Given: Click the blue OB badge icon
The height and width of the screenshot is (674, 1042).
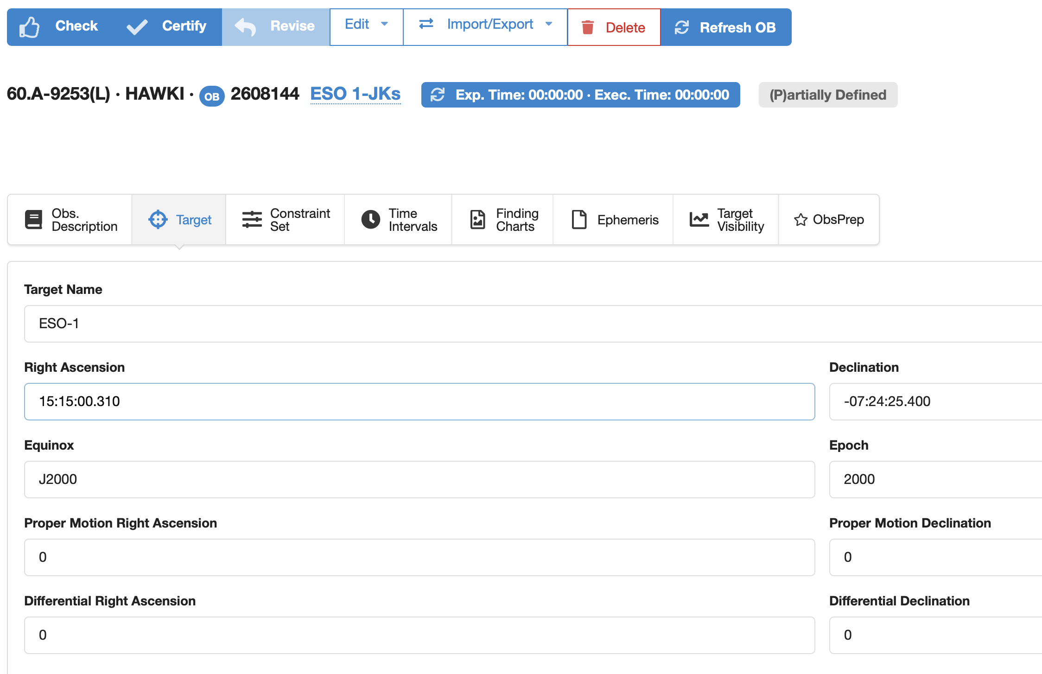Looking at the screenshot, I should tap(212, 96).
